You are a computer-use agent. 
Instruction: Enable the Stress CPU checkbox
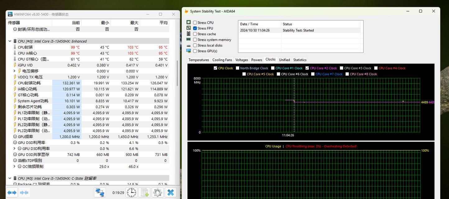[x=195, y=22]
